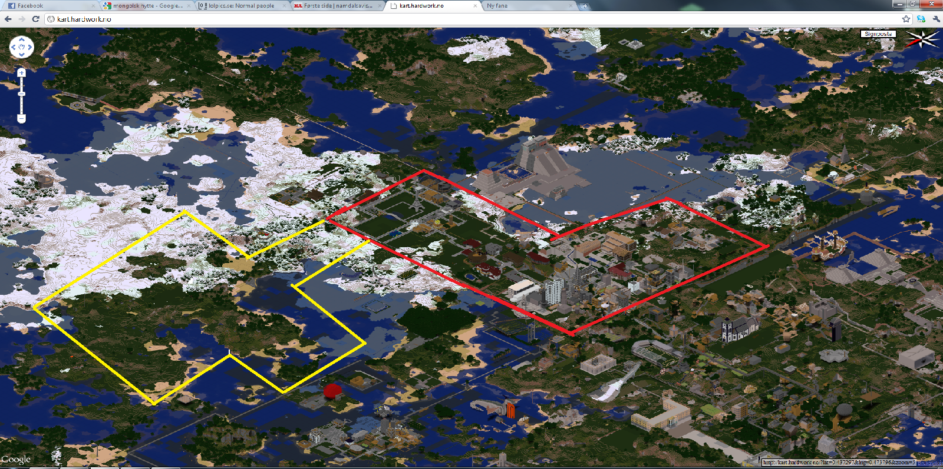Reload the current page
The height and width of the screenshot is (469, 943).
pos(35,19)
